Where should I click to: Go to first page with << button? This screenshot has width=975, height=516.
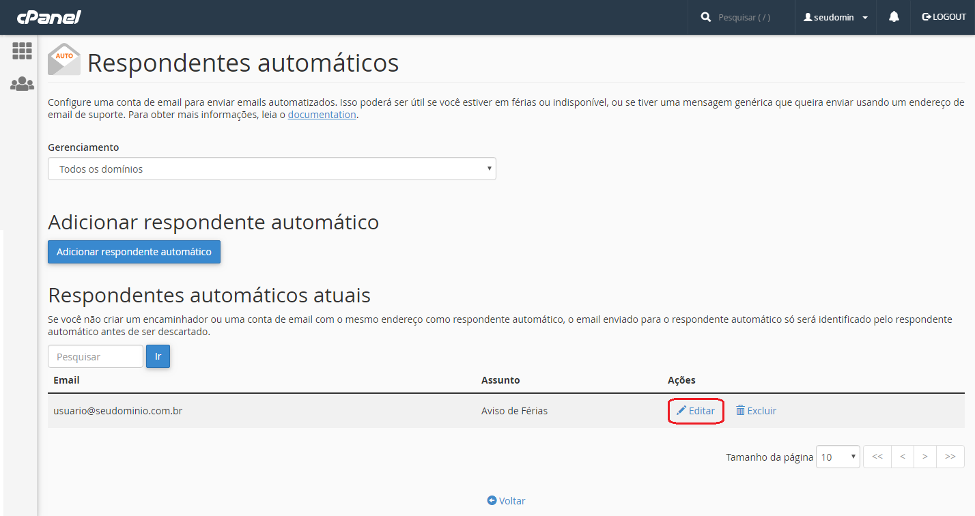tap(877, 457)
